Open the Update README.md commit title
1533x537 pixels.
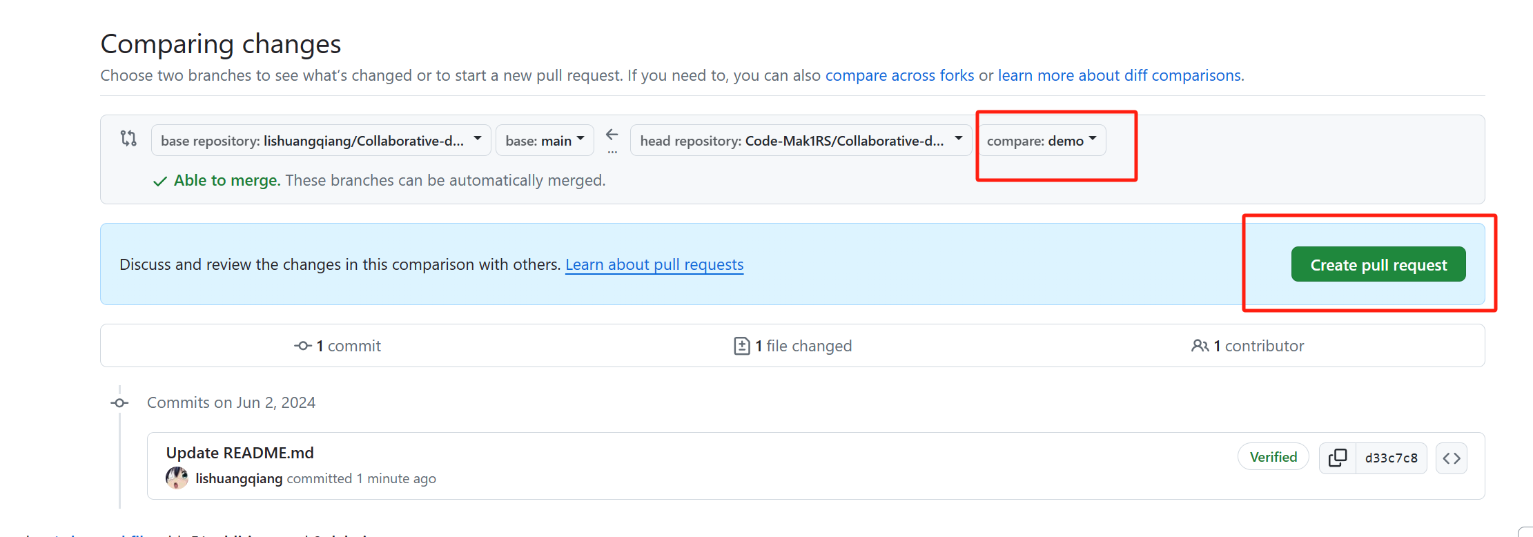[x=240, y=453]
